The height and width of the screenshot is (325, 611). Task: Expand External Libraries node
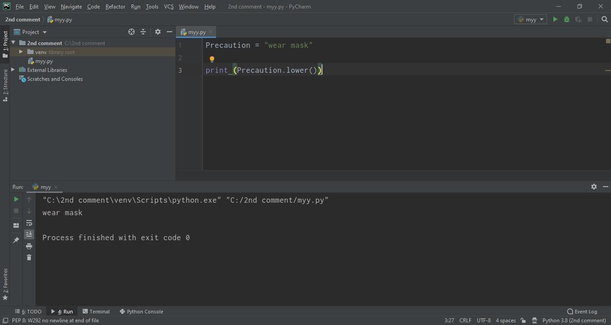(x=13, y=70)
